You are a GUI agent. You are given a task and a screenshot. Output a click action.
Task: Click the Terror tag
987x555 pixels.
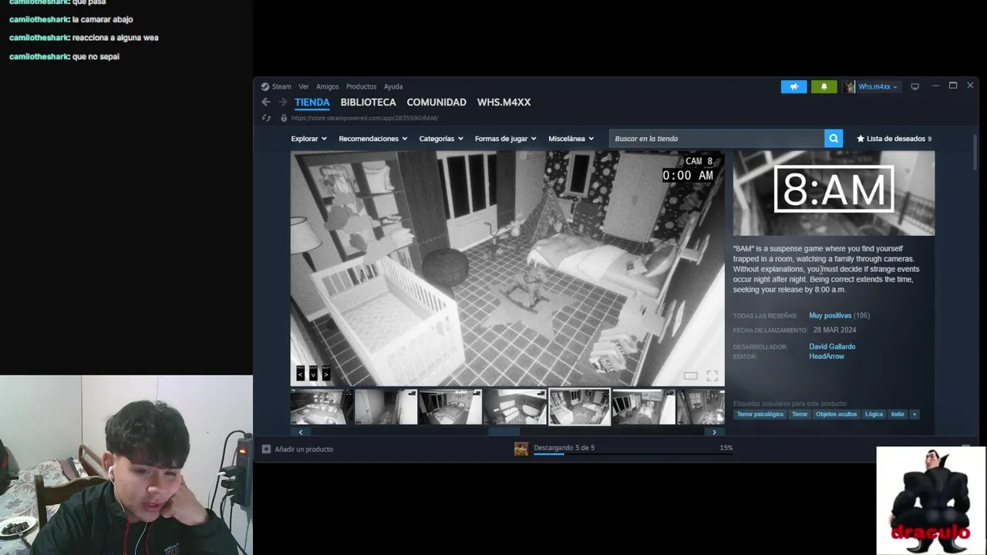pyautogui.click(x=800, y=414)
